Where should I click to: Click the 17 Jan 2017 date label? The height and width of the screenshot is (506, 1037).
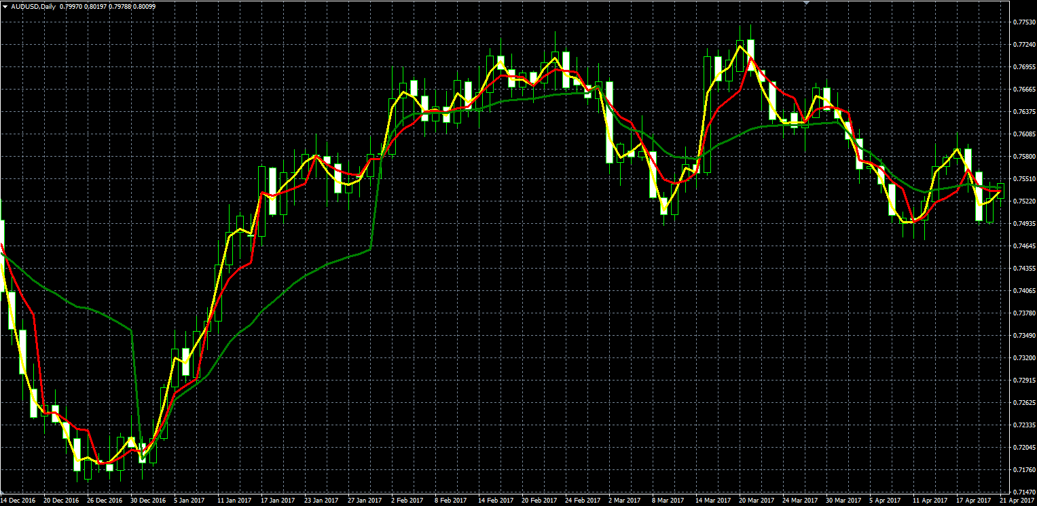click(278, 501)
